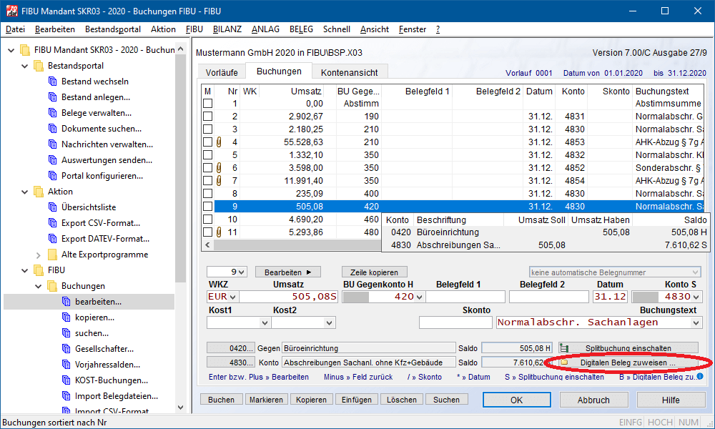Tick the mark checkbox for booking row 2
Screen dimensions: 715x429
(207, 117)
